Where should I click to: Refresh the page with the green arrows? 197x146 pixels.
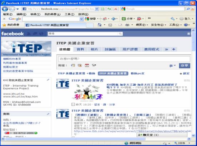point(109,9)
